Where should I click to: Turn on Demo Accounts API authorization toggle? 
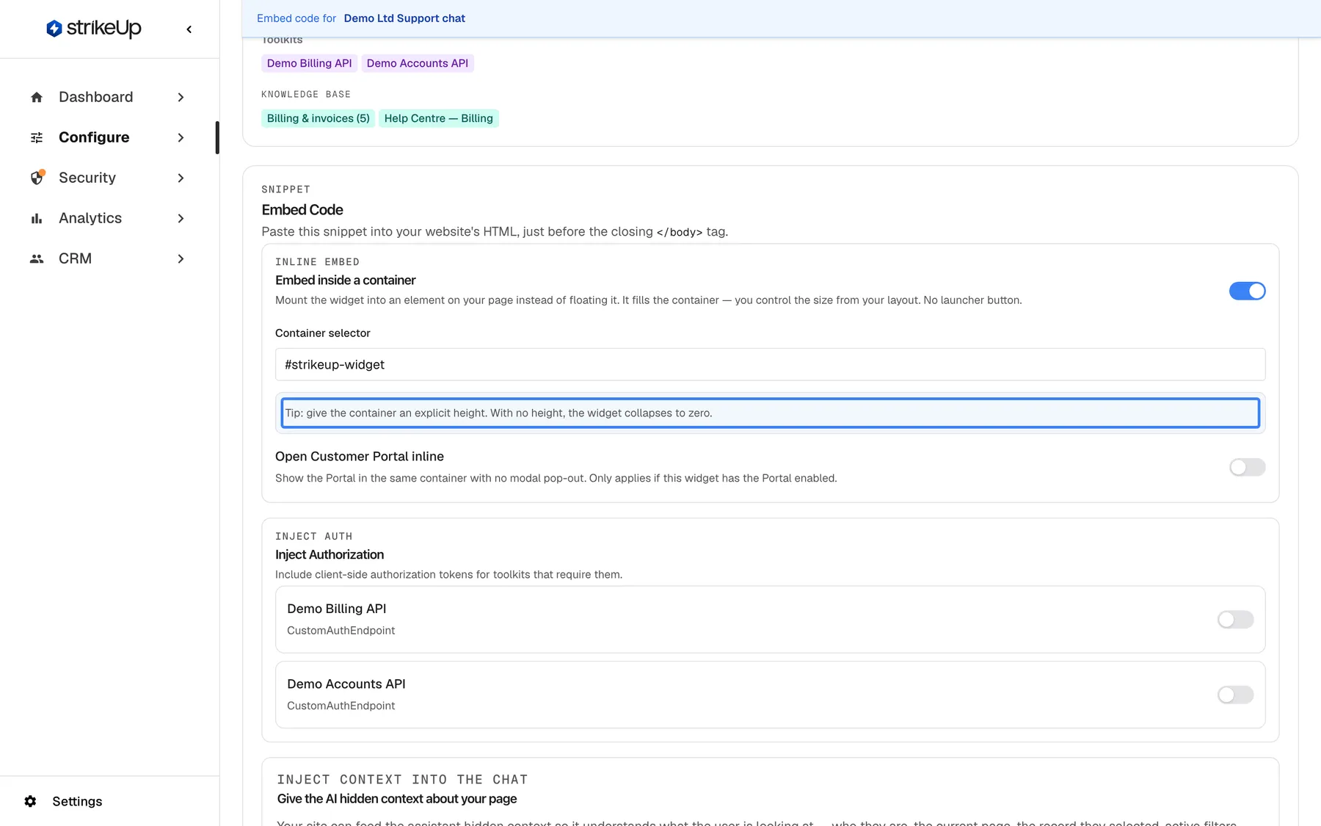click(1235, 695)
